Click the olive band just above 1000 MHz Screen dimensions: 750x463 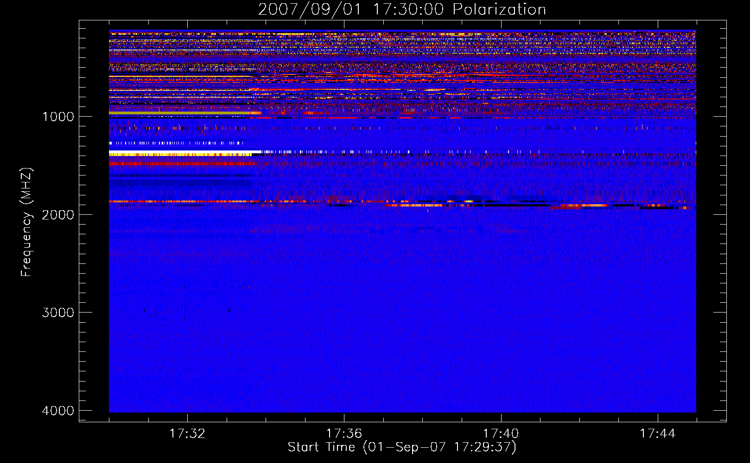(x=180, y=113)
